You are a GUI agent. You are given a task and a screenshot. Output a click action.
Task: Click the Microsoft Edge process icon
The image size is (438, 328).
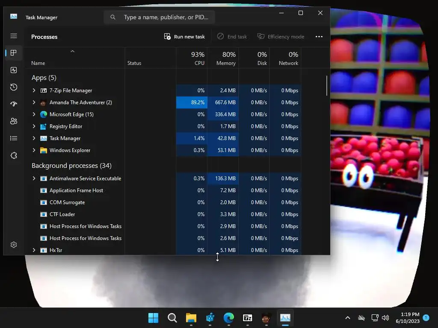44,114
